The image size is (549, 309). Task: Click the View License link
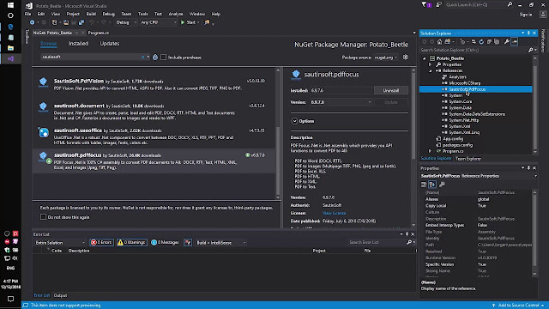pyautogui.click(x=334, y=213)
